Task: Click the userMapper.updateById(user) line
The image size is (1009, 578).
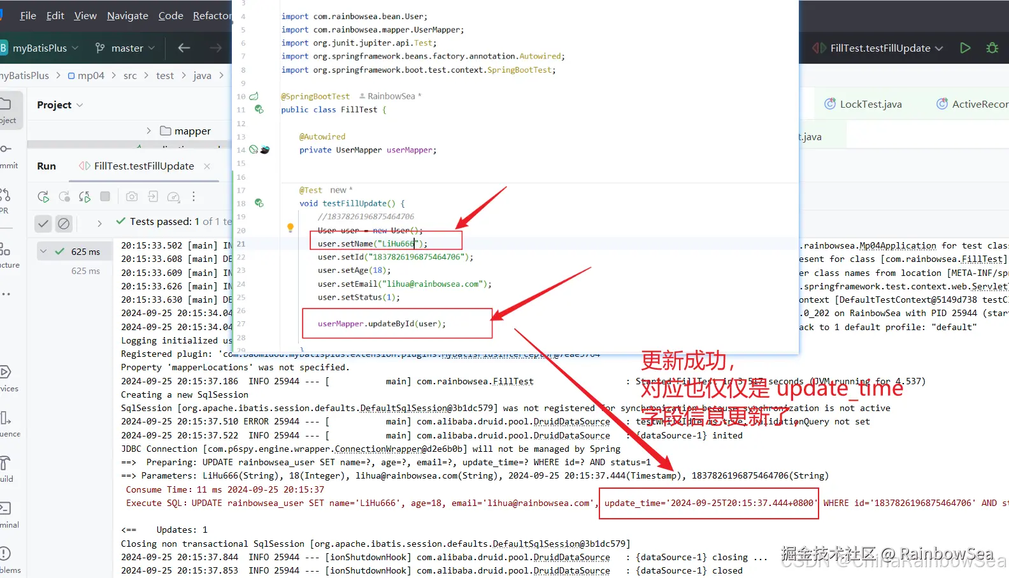Action: coord(382,324)
